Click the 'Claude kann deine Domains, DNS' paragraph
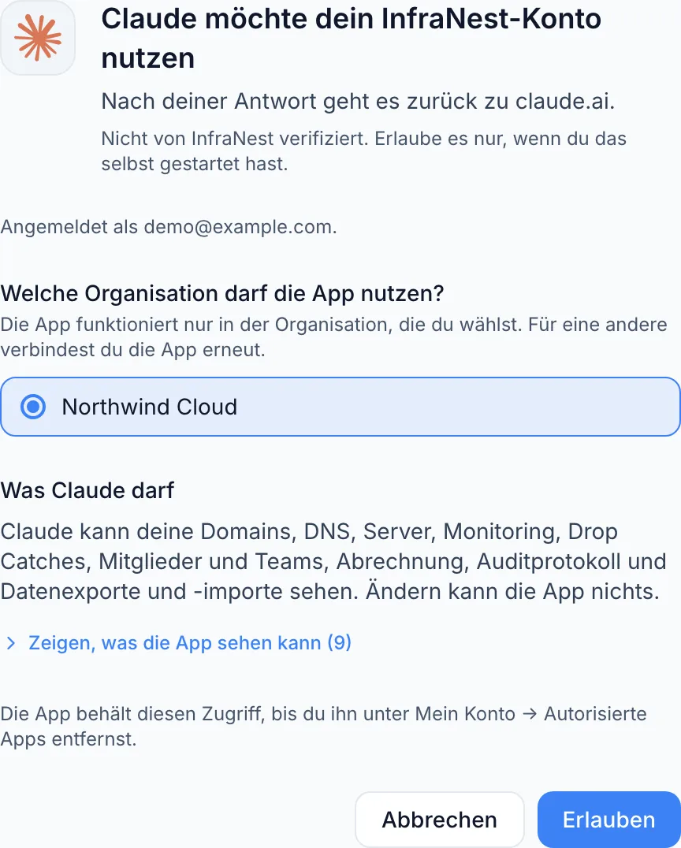Screen dimensions: 681x848 click(333, 561)
